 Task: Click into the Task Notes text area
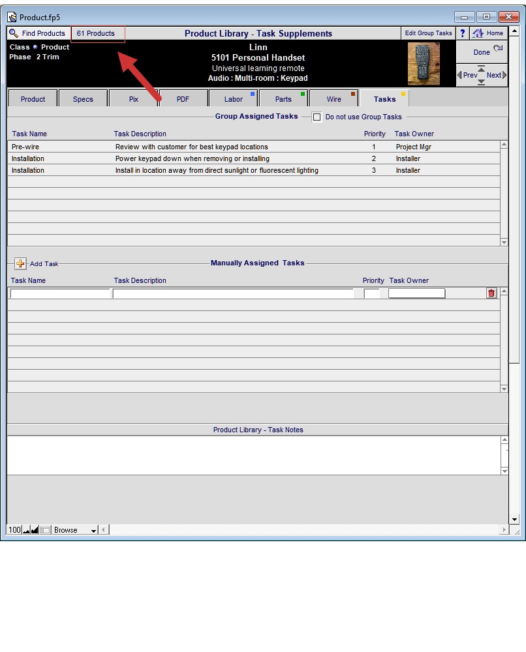click(x=254, y=455)
